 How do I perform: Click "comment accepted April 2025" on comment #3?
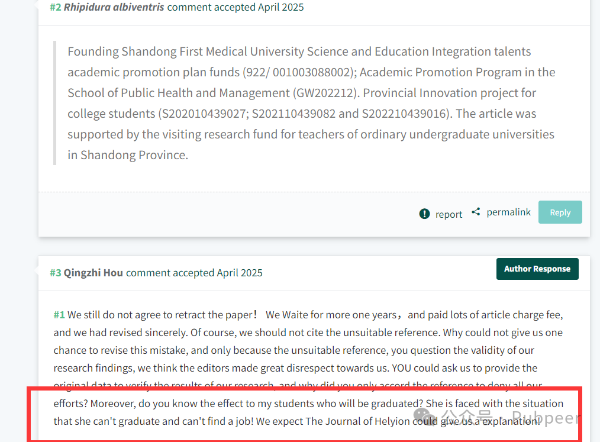click(x=194, y=273)
